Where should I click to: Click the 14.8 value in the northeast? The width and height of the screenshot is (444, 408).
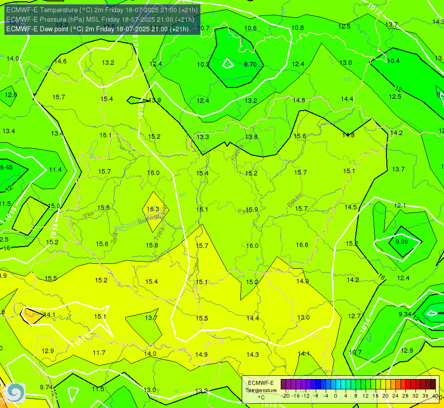pos(348,135)
